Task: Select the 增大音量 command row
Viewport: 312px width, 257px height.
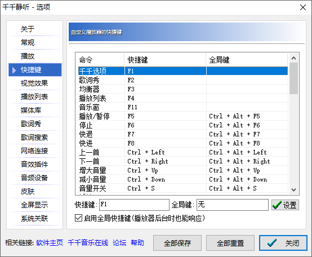Action: [183, 170]
